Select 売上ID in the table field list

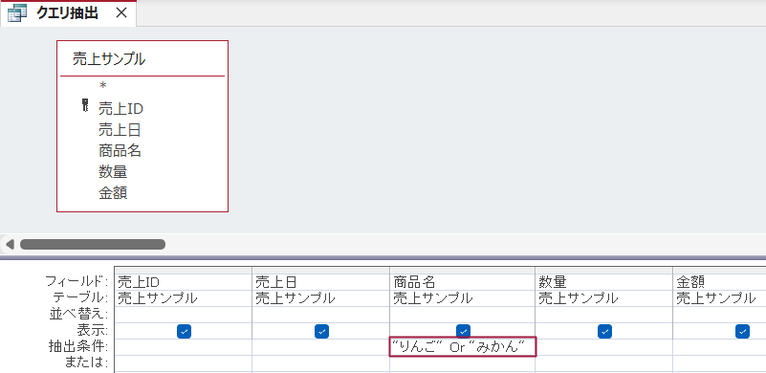pos(120,108)
